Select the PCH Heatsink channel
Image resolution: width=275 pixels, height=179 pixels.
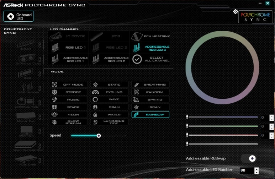[150, 37]
